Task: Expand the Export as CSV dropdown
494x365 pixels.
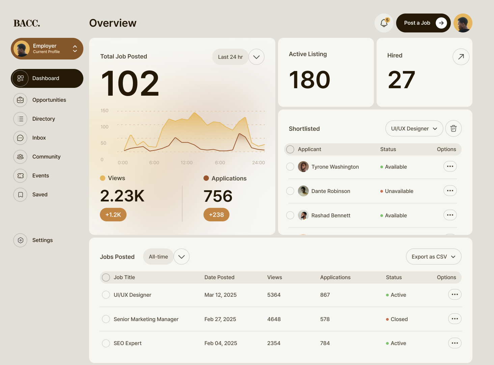Action: [x=433, y=257]
